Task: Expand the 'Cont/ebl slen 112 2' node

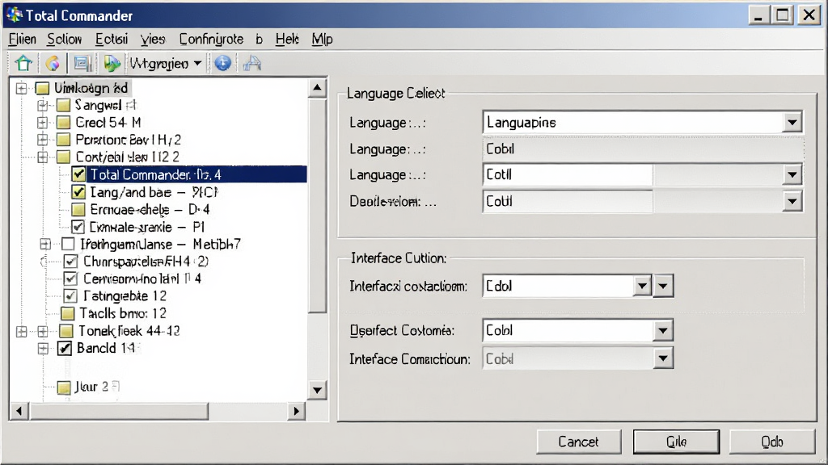Action: 44,157
